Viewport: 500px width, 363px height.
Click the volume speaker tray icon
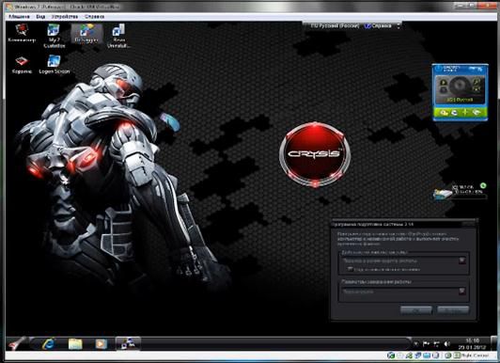pos(447,343)
